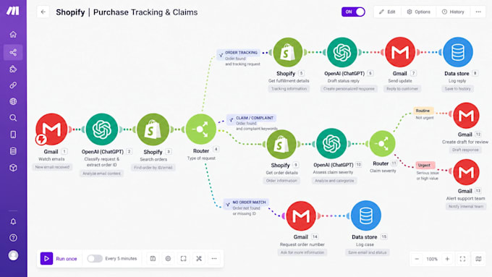Viewport: 492px width, 277px height.
Task: Open Scenarios share icon in sidebar
Action: pos(13,52)
